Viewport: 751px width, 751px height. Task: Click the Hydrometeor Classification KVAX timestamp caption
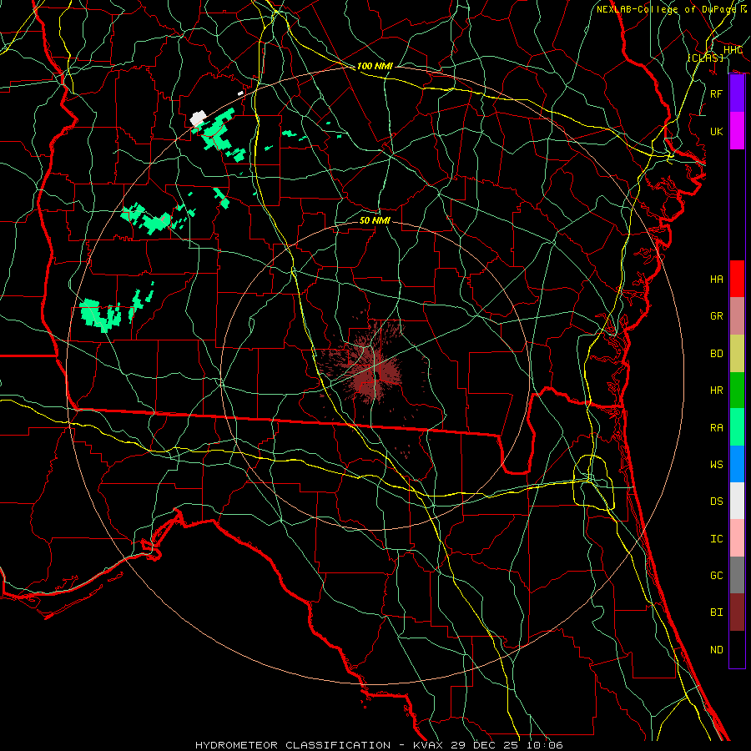click(x=379, y=745)
